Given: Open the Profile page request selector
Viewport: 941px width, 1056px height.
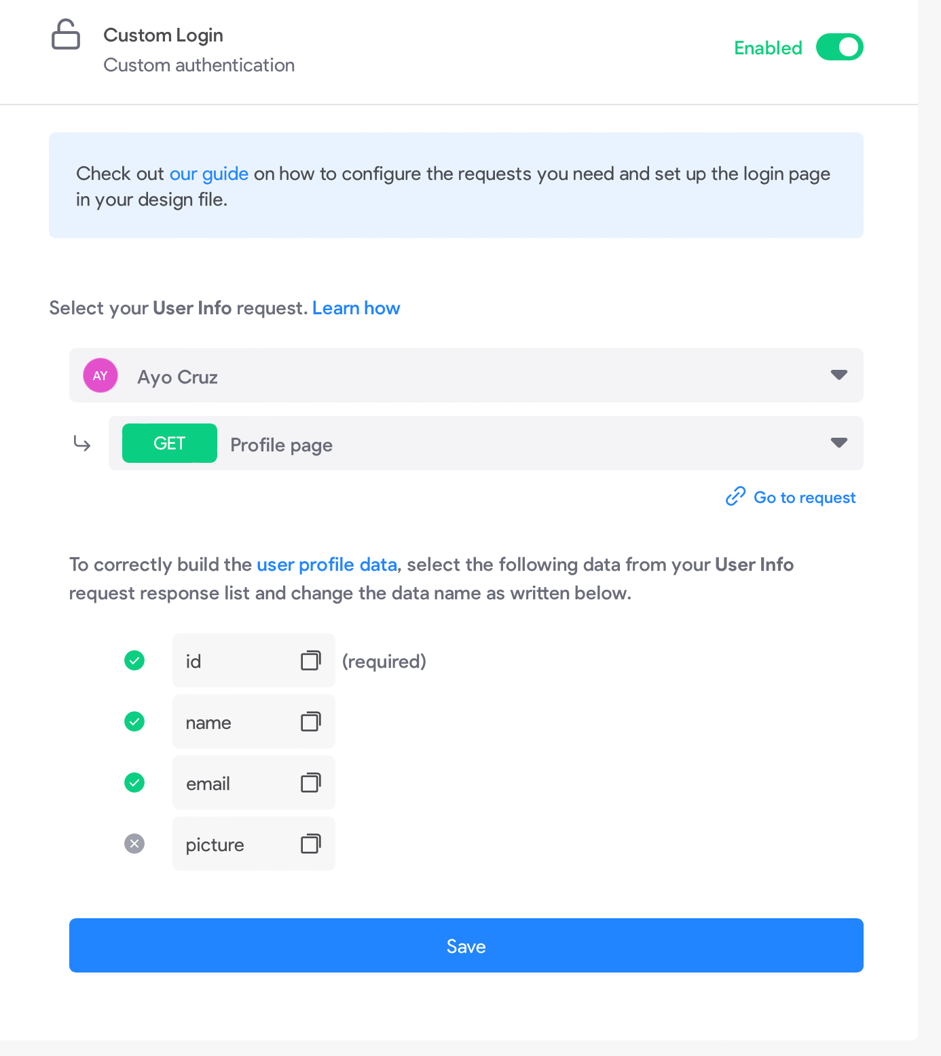Looking at the screenshot, I should (x=486, y=443).
